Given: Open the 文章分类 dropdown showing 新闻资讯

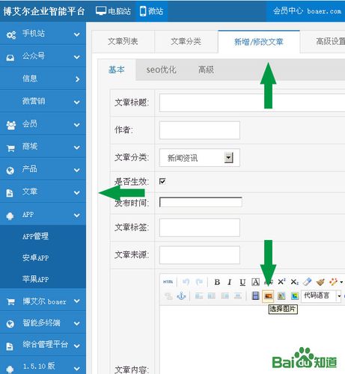Looking at the screenshot, I should pos(200,158).
